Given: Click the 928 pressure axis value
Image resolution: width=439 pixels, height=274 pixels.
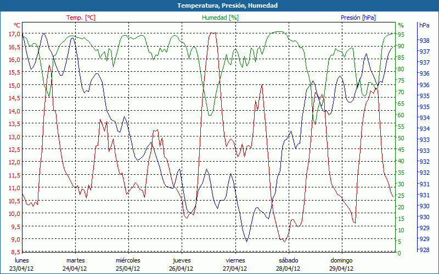Looking at the screenshot, I should pyautogui.click(x=424, y=250).
